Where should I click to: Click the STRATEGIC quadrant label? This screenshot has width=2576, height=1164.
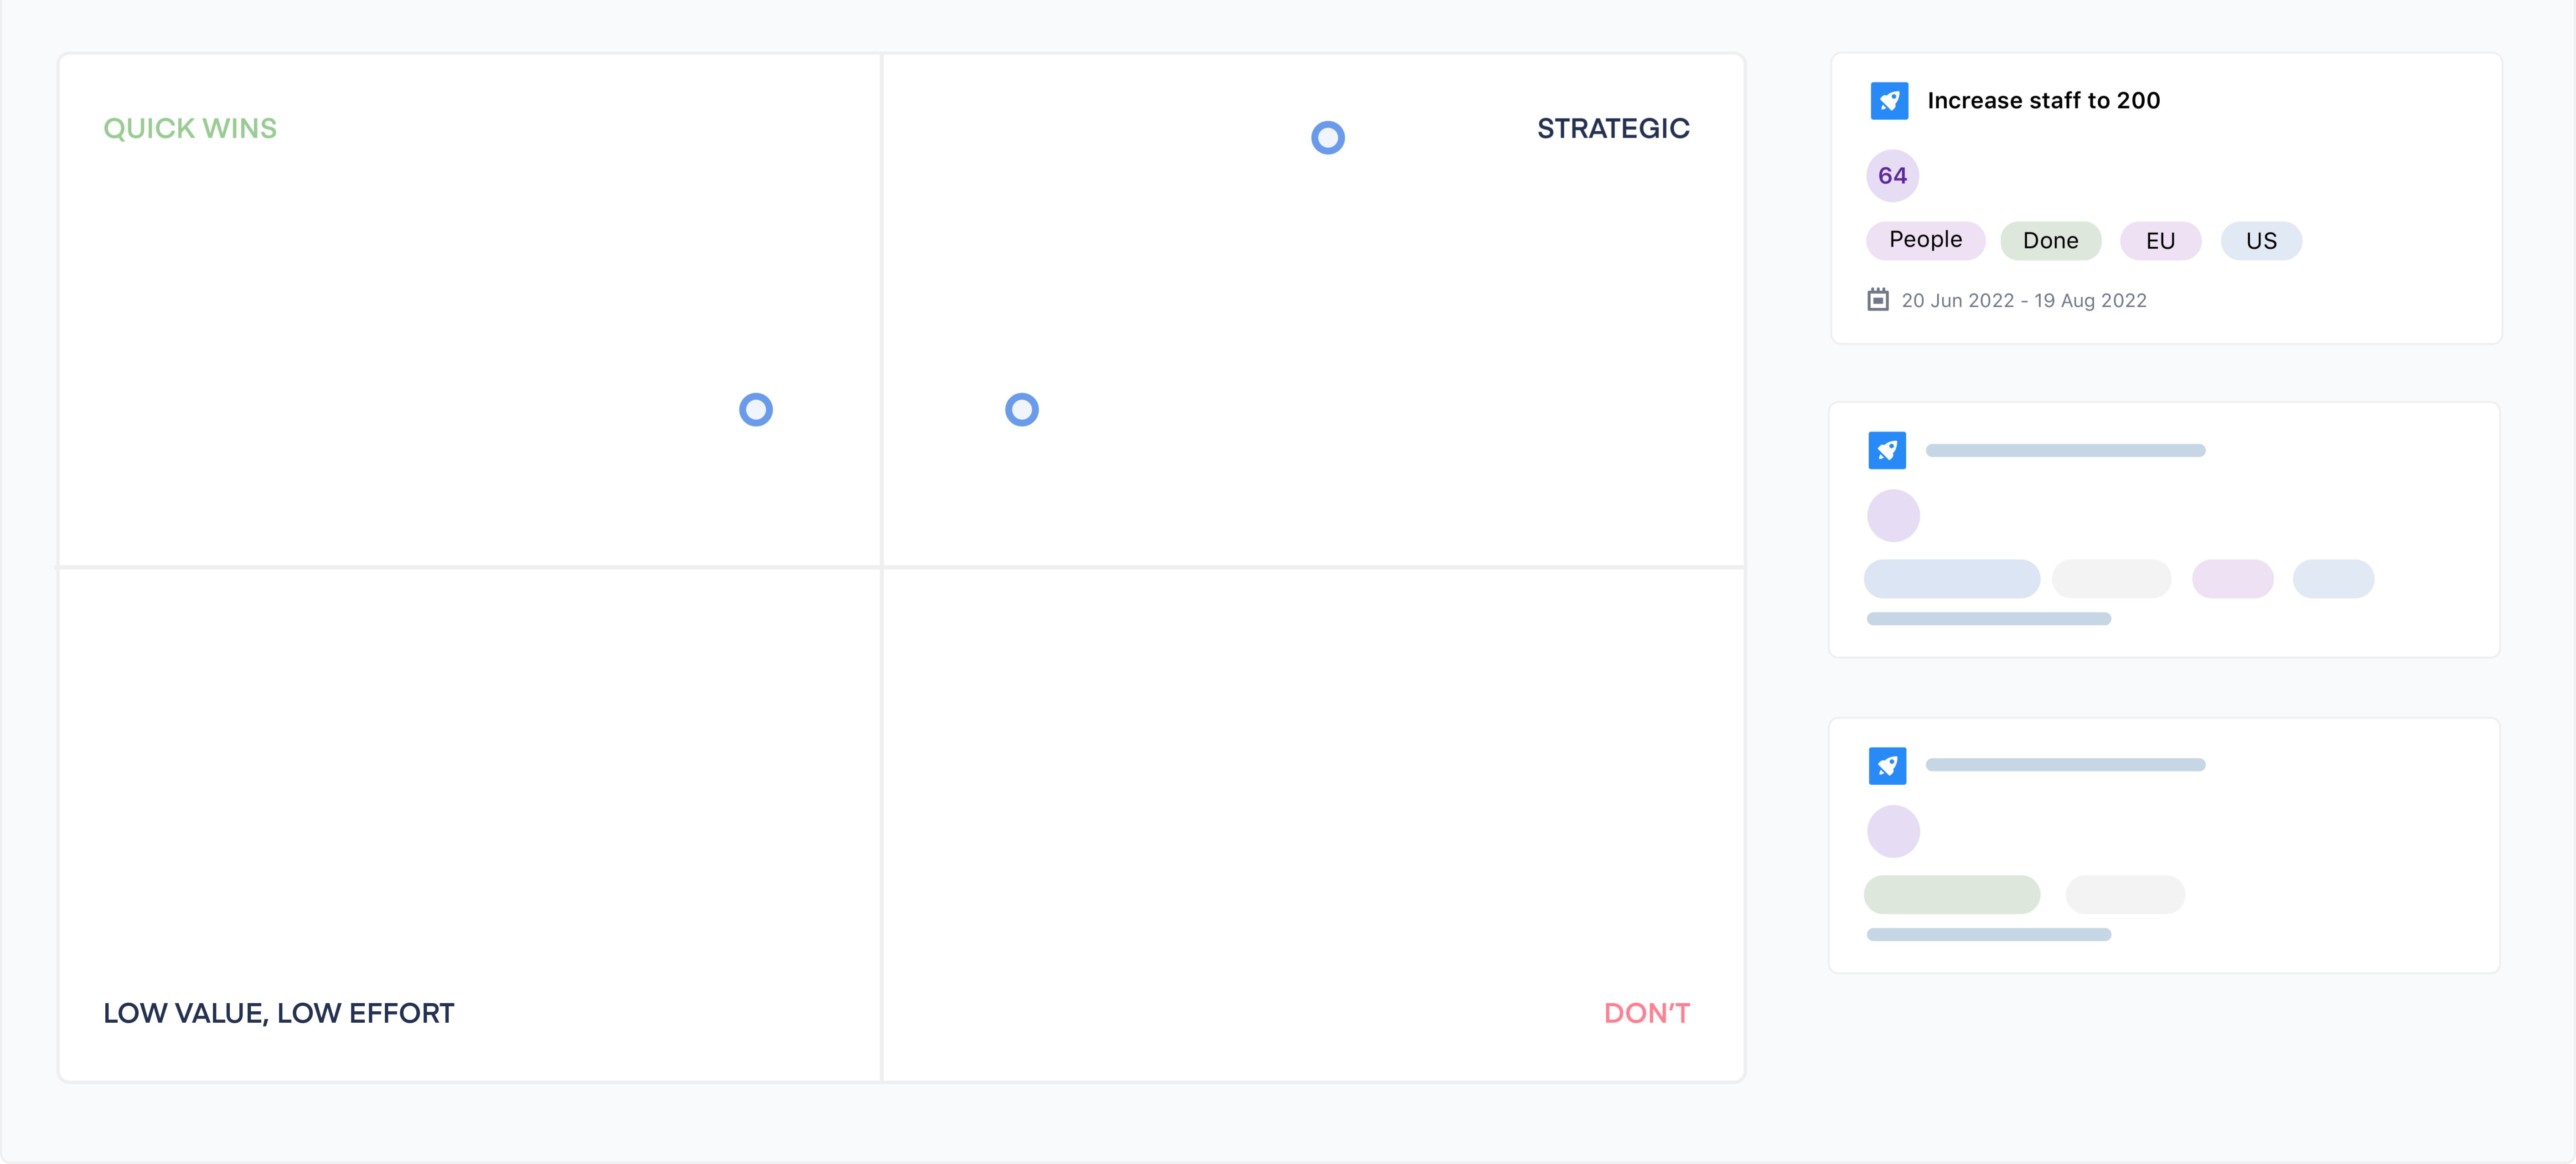1612,128
